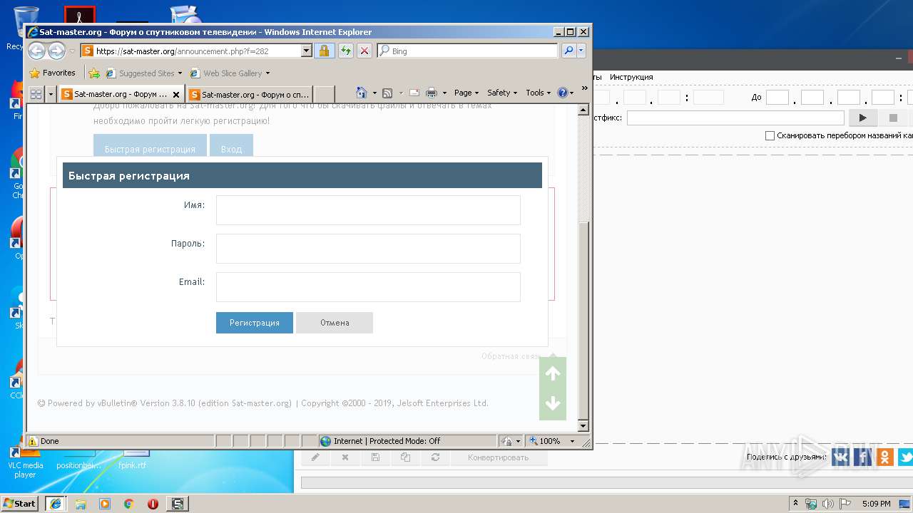Click the 'Регистрация' submit button
The width and height of the screenshot is (913, 513).
click(x=255, y=323)
